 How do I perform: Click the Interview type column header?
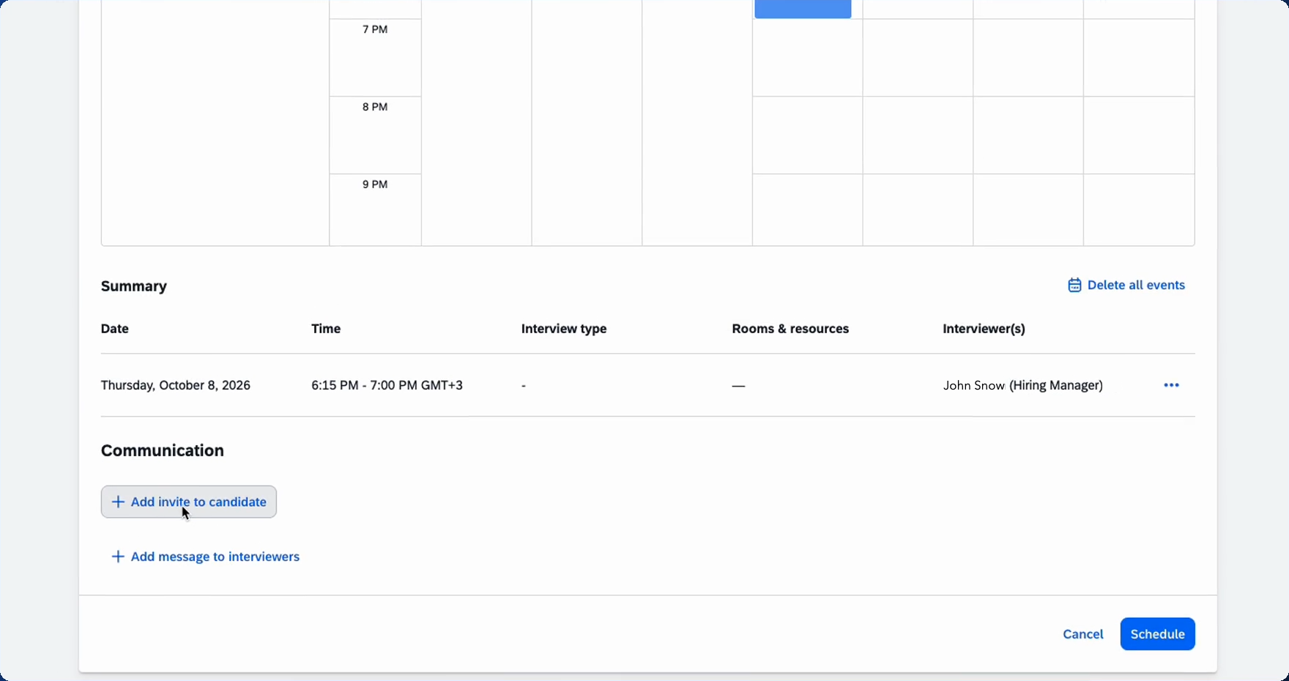[x=564, y=329]
